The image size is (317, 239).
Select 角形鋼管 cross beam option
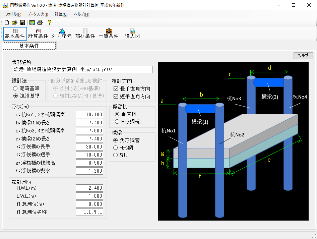coord(126,140)
